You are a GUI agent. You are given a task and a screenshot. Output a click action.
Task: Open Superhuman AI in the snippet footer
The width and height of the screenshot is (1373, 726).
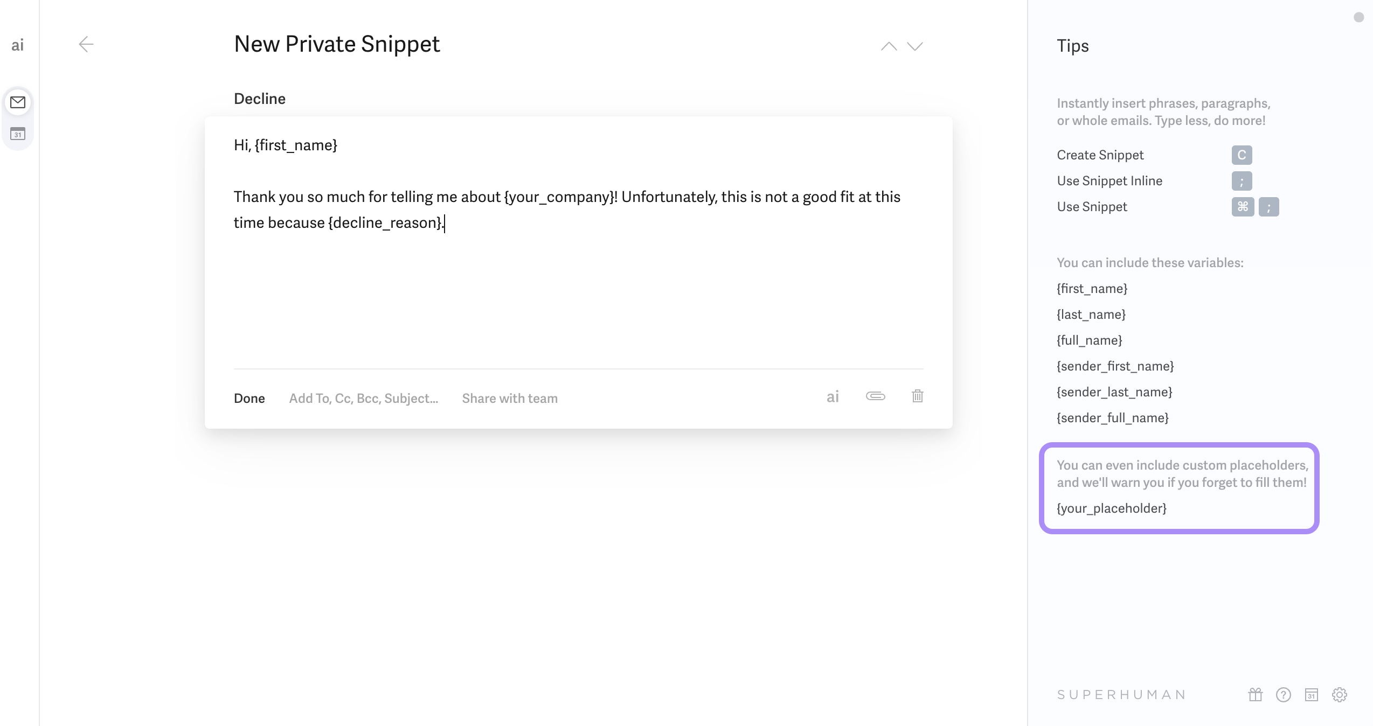[832, 397]
